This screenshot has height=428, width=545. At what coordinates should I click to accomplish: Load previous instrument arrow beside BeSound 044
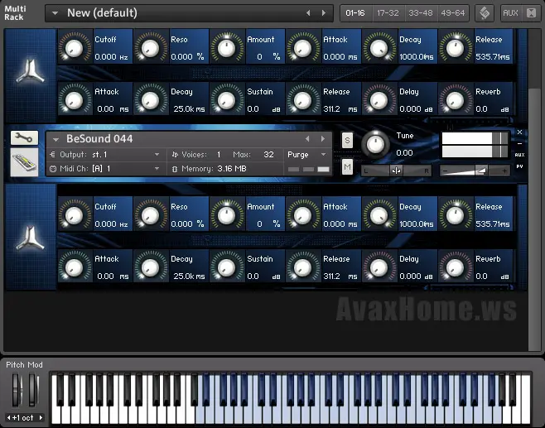click(x=307, y=138)
